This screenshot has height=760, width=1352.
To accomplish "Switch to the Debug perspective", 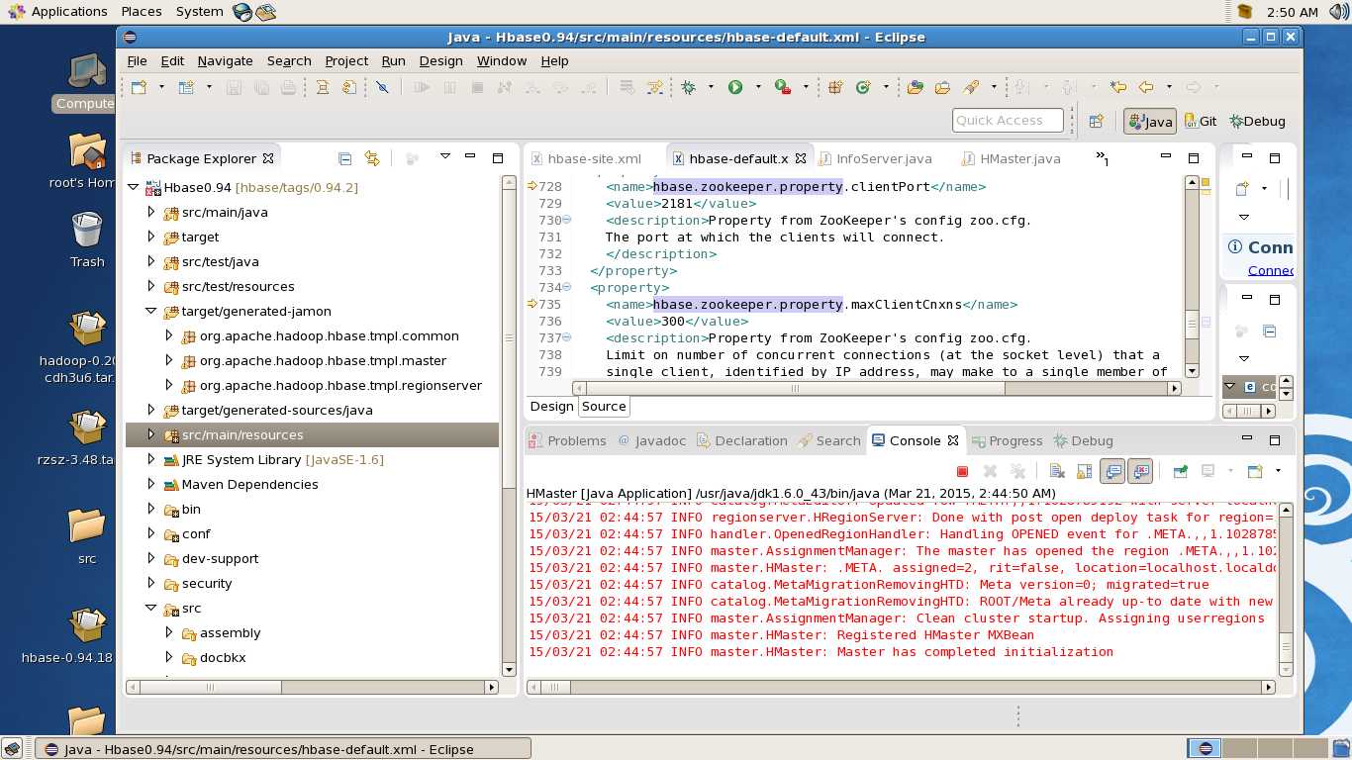I will pos(1258,121).
